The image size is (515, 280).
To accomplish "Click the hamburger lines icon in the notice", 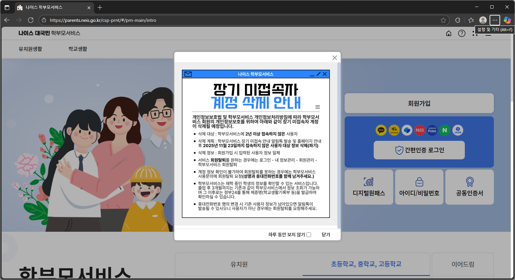I will coord(318,107).
